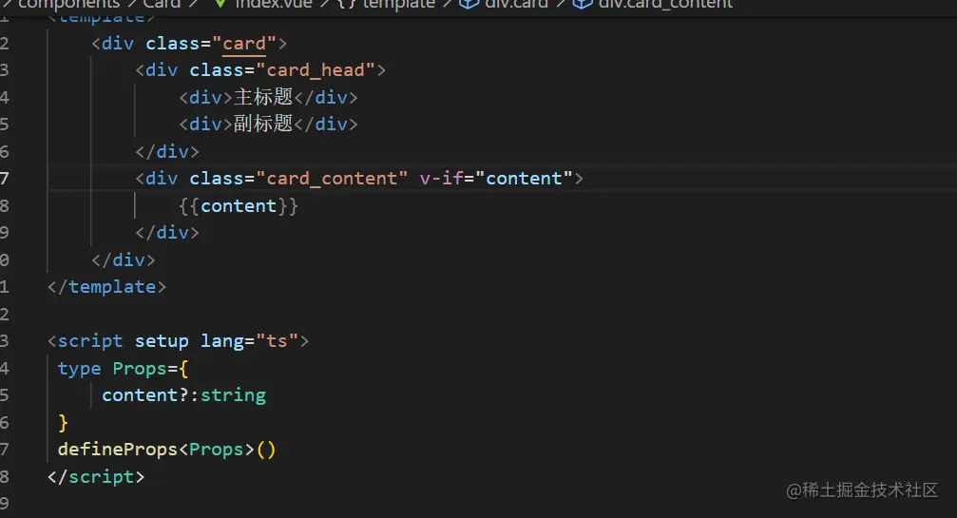Viewport: 957px width, 518px height.
Task: Click the yellow closing brace of Props
Action: 63,423
